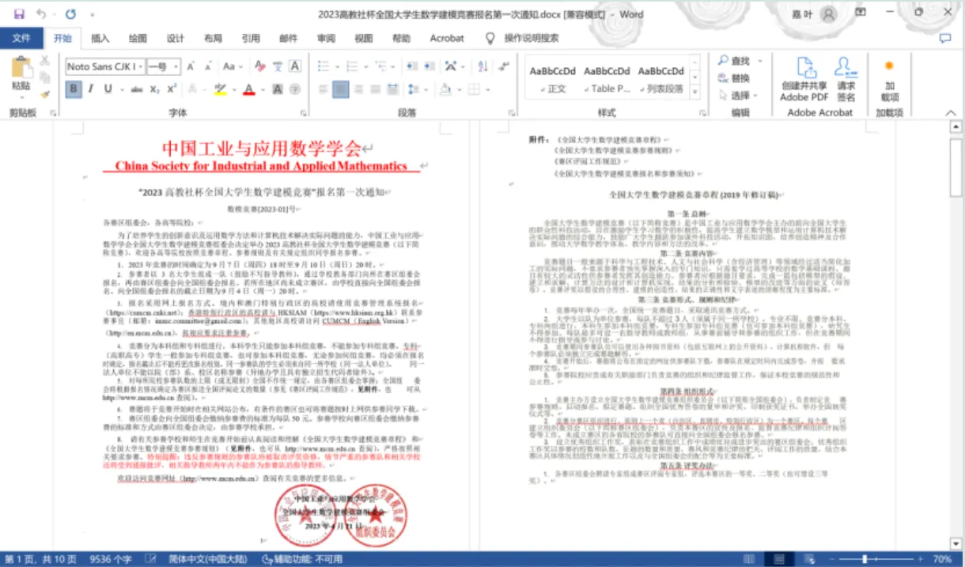Click the Phonetic Guide (文) icon
965x567 pixels.
[x=278, y=66]
